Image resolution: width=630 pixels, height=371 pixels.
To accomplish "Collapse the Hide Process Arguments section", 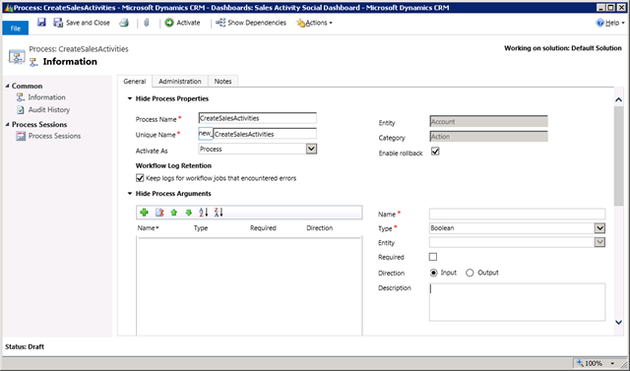I will [x=130, y=194].
